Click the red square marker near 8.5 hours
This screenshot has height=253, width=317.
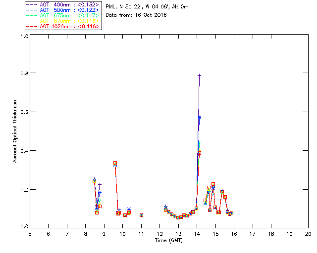[x=94, y=181]
